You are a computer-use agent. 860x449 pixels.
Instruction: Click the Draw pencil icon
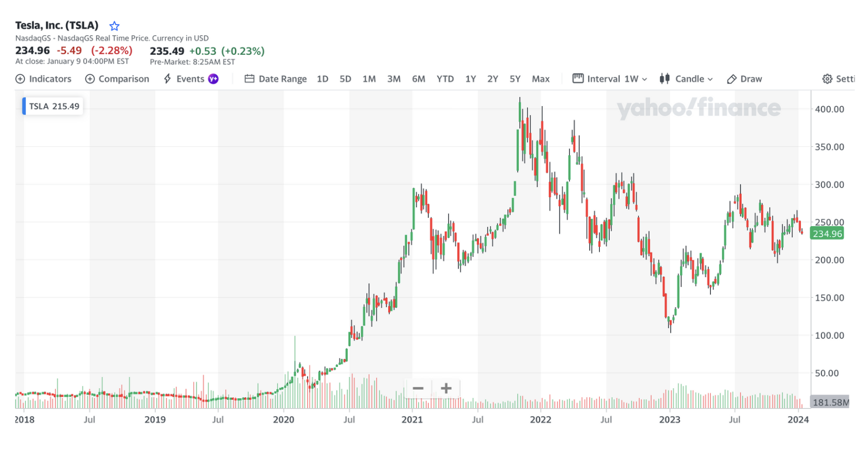coord(732,79)
